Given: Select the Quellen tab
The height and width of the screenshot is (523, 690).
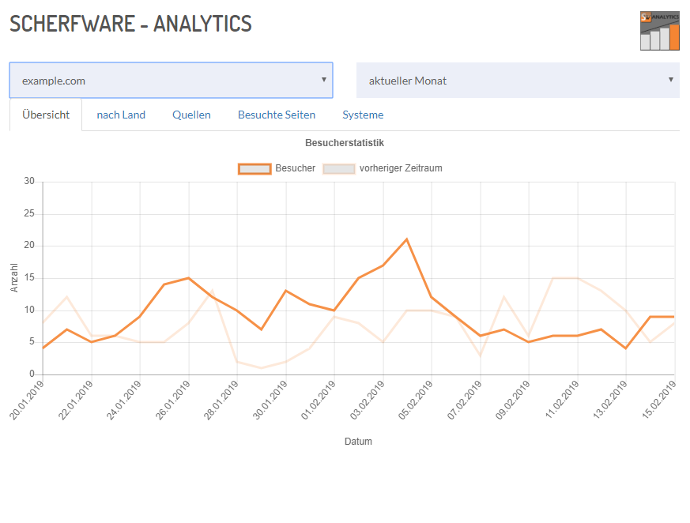Looking at the screenshot, I should point(191,115).
